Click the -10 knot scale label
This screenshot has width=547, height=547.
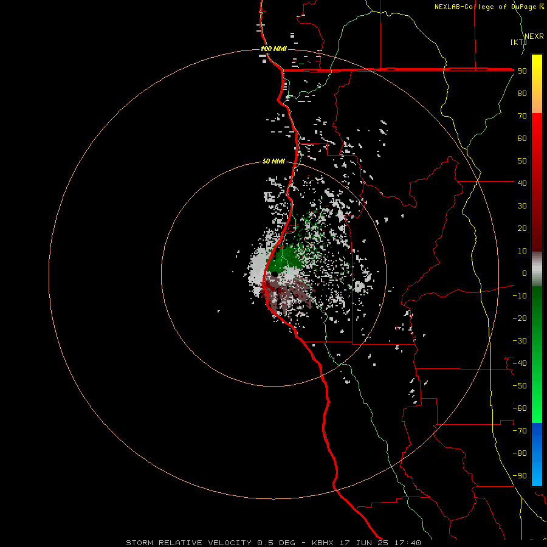(x=520, y=296)
